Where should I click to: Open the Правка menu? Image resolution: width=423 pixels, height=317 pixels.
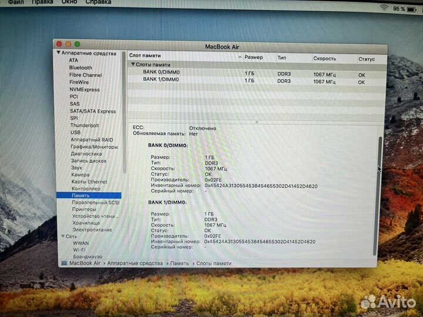point(42,2)
